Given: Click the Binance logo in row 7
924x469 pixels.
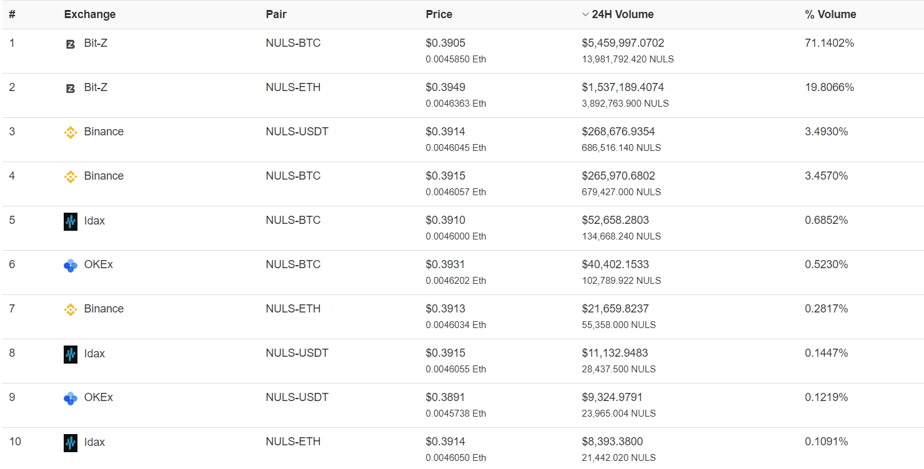Looking at the screenshot, I should [x=71, y=309].
